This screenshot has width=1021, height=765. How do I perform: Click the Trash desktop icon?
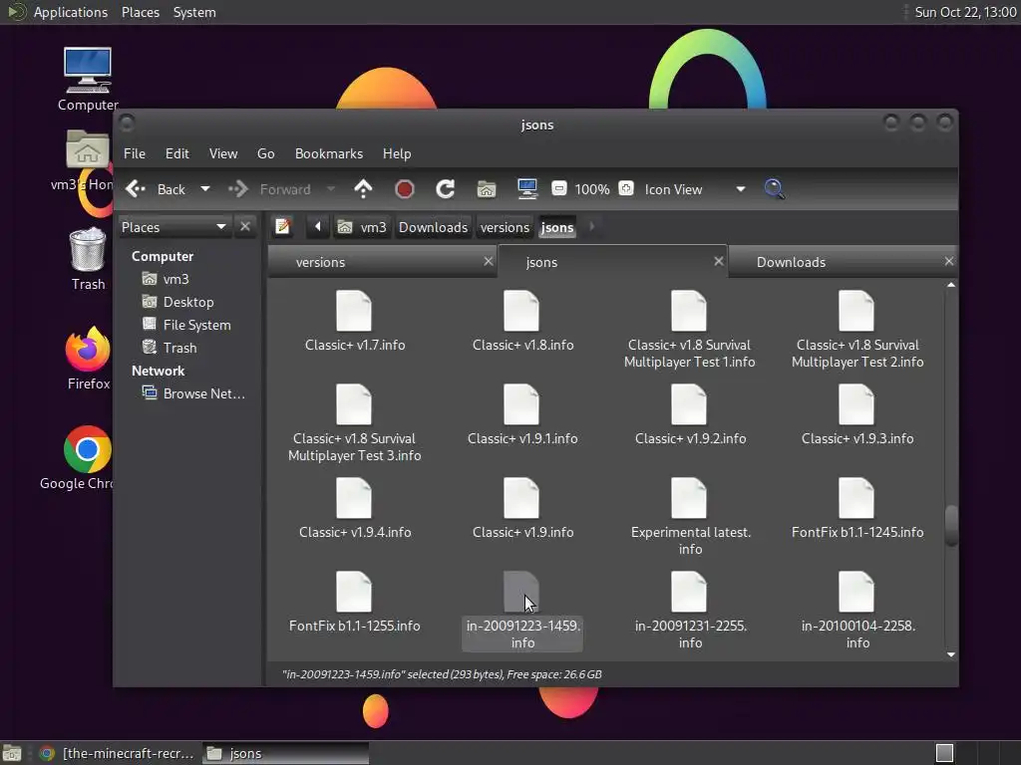[x=88, y=249]
